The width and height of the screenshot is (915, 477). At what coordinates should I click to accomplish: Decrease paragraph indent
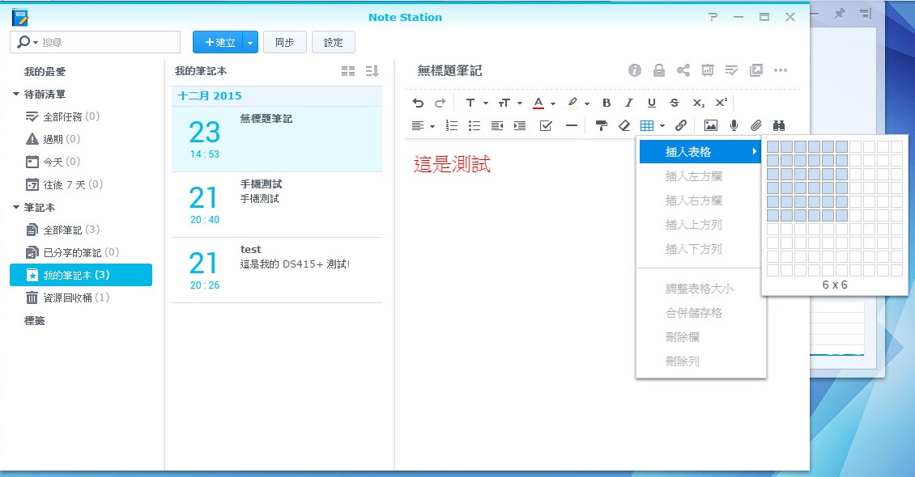click(497, 126)
